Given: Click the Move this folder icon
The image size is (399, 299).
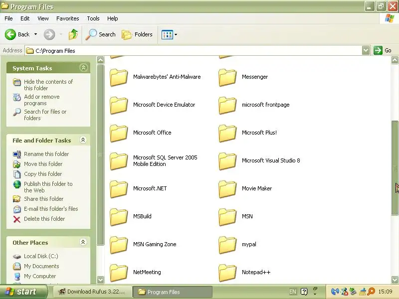Looking at the screenshot, I should pos(17,164).
